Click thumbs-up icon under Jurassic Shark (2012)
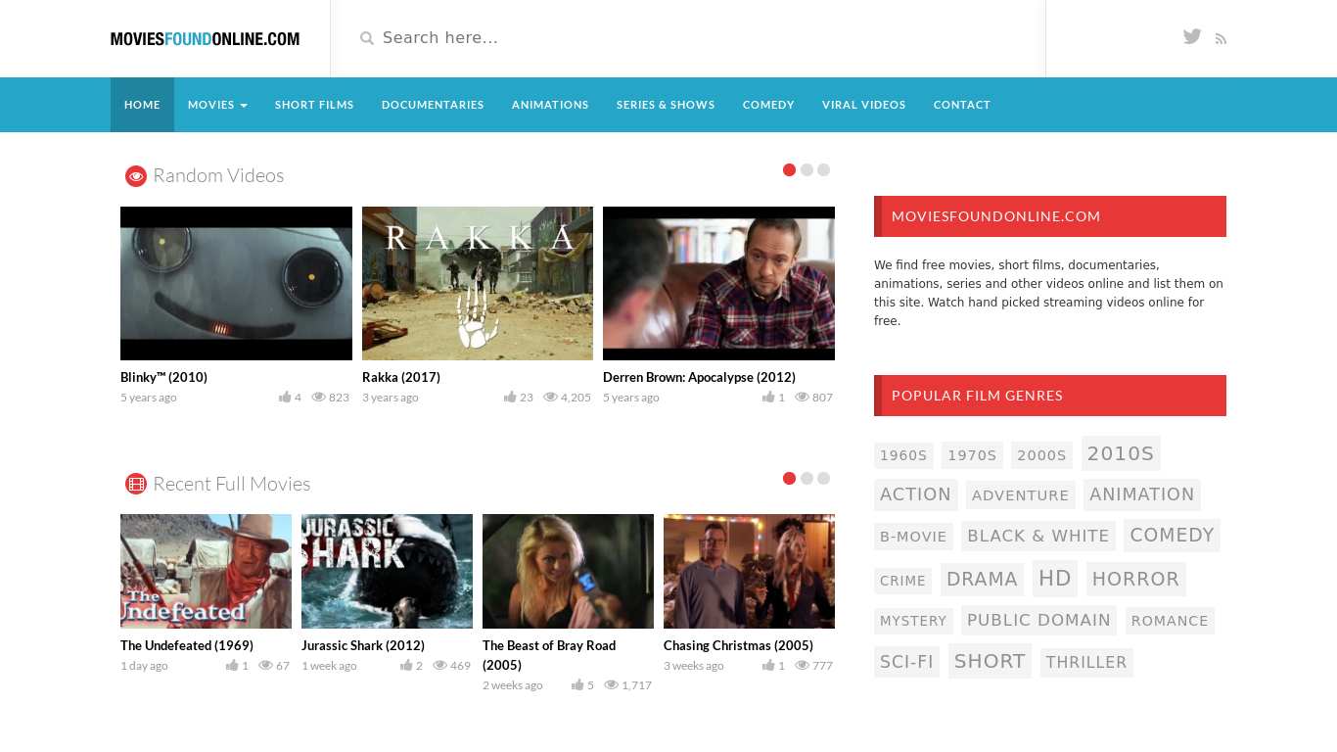This screenshot has height=752, width=1337. click(406, 665)
